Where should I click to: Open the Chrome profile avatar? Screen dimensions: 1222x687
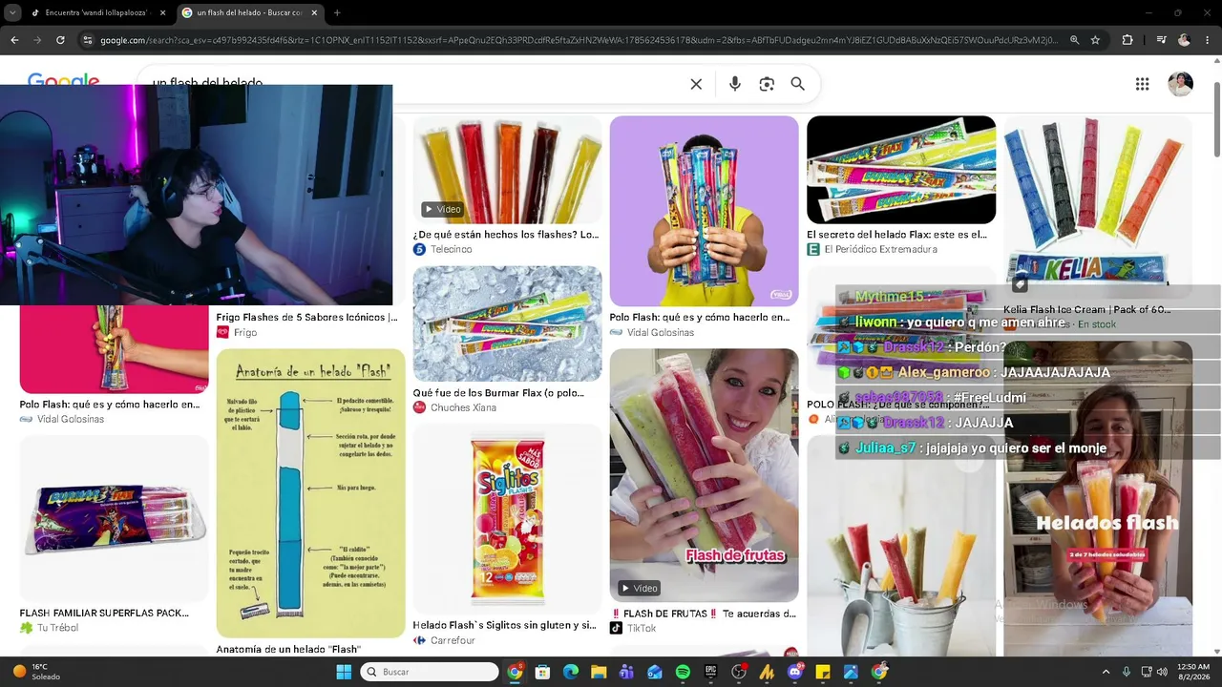pos(1185,40)
